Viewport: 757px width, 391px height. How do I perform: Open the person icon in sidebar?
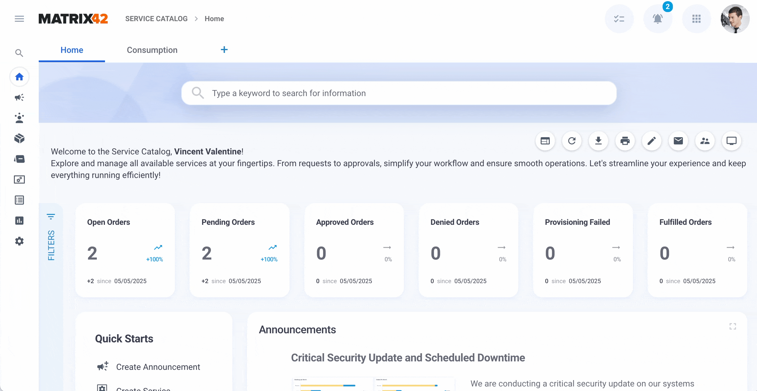19,118
